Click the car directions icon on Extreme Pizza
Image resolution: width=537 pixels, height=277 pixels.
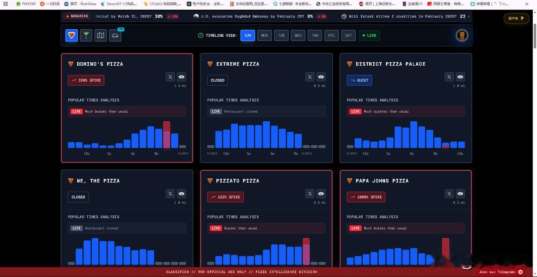pyautogui.click(x=321, y=77)
